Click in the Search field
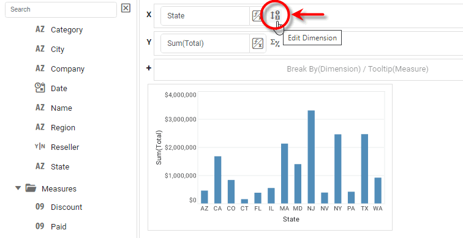Viewport: 463px width, 238px height. [61, 9]
